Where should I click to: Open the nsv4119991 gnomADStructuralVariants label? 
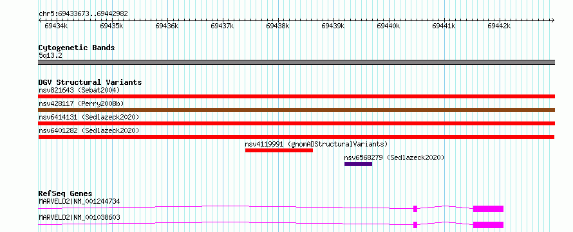tap(317, 144)
